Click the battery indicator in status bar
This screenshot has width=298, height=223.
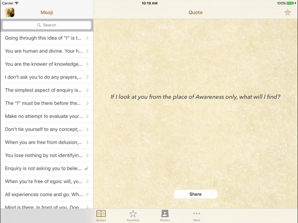[x=290, y=3]
